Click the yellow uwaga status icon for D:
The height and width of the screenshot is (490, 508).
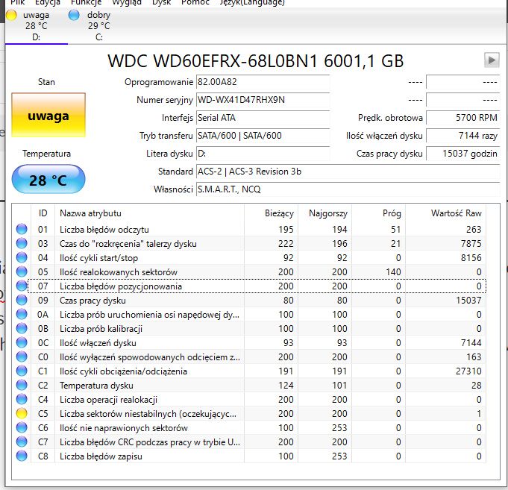(12, 15)
